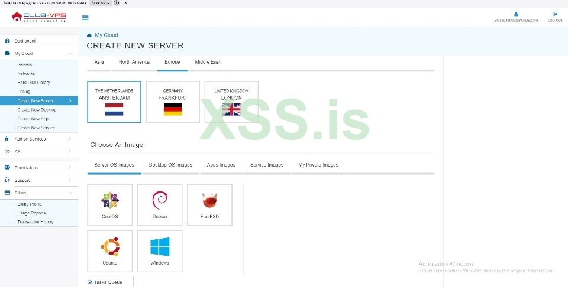Switch to the Middle East tab
The image size is (568, 287).
[208, 62]
